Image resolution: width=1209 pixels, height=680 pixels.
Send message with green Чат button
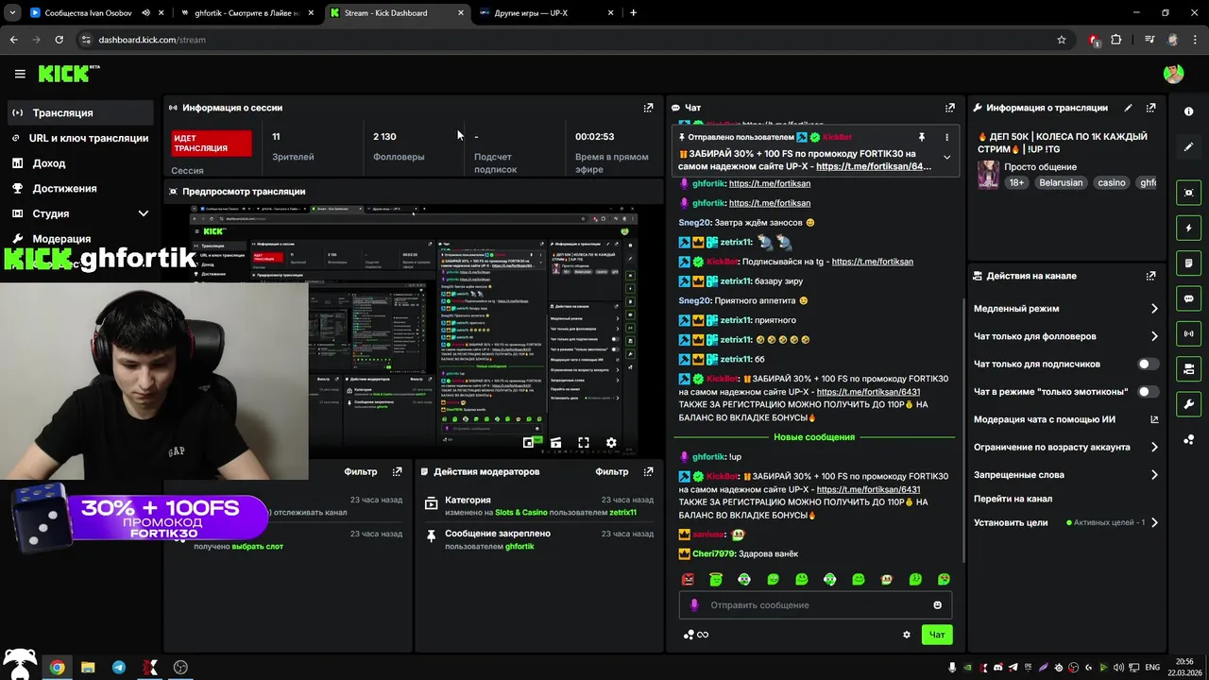click(936, 635)
